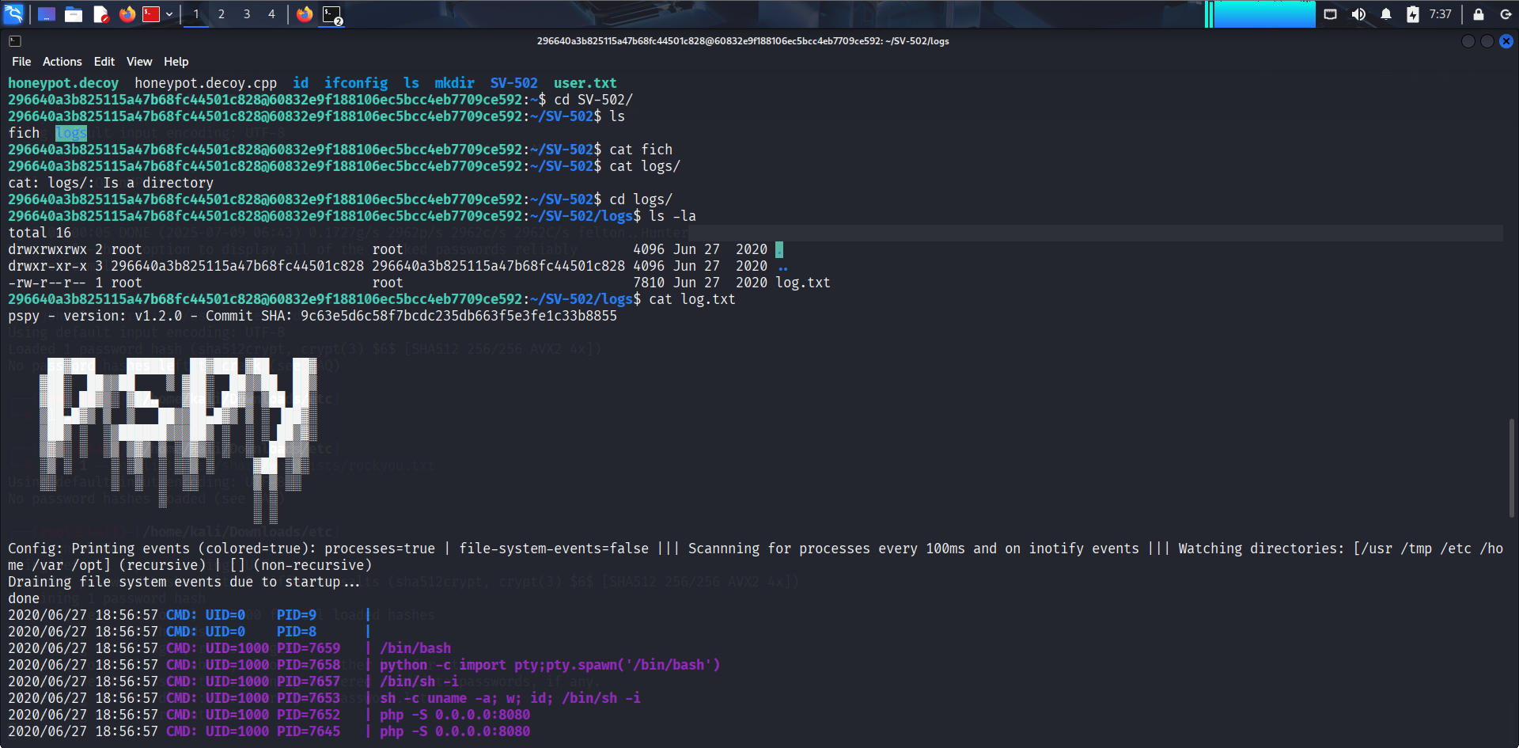Open the View menu
The image size is (1519, 748).
click(139, 62)
